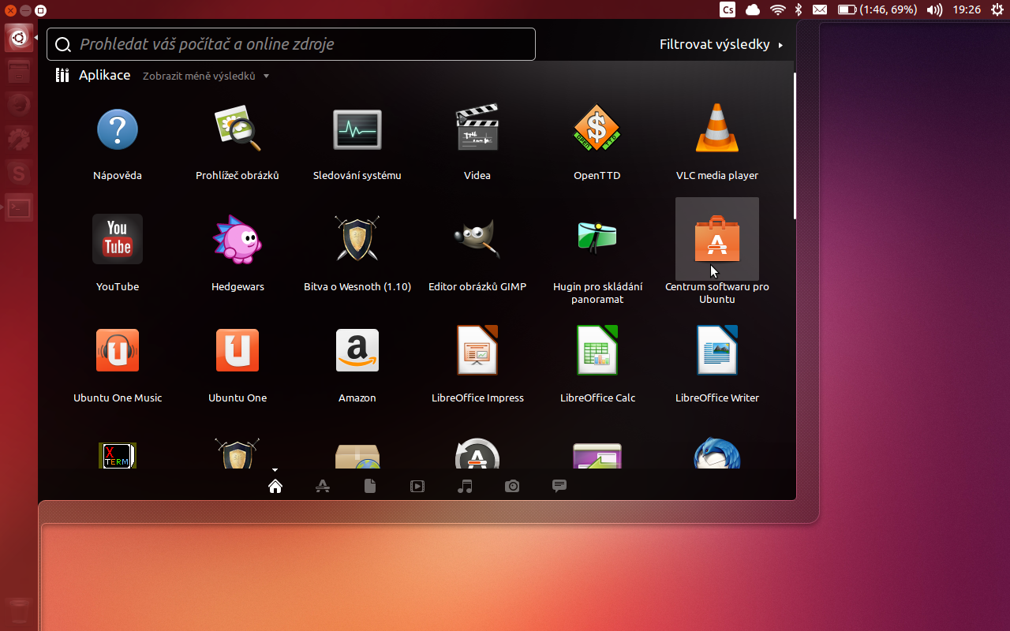Open the cloud indicator in top panel
Image resolution: width=1010 pixels, height=631 pixels.
tap(753, 9)
